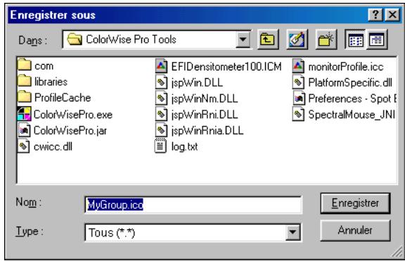Click the file name "jspWinRni.DLL"

205,115
